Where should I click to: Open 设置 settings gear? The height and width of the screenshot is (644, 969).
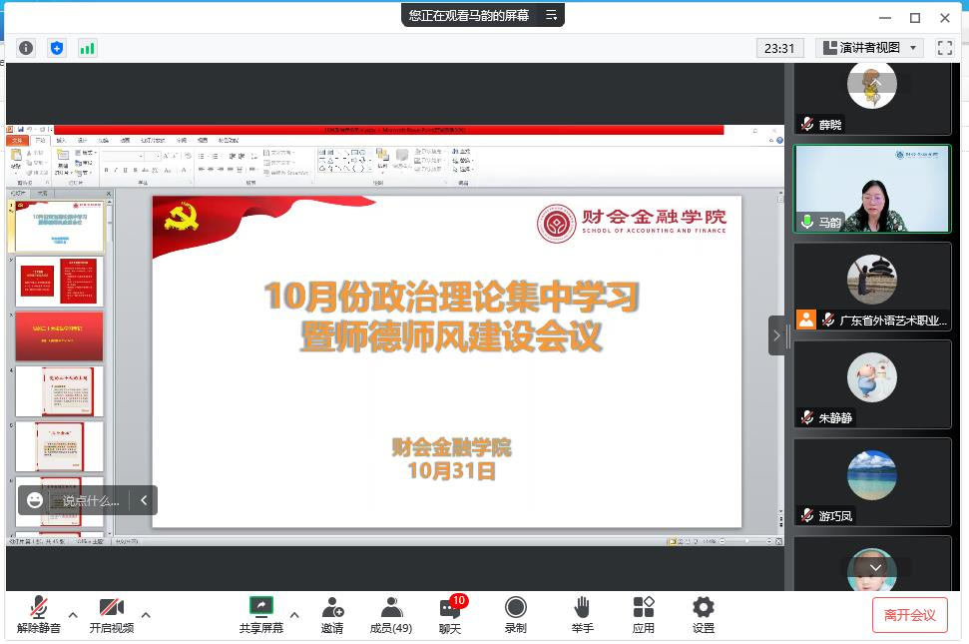pos(704,614)
